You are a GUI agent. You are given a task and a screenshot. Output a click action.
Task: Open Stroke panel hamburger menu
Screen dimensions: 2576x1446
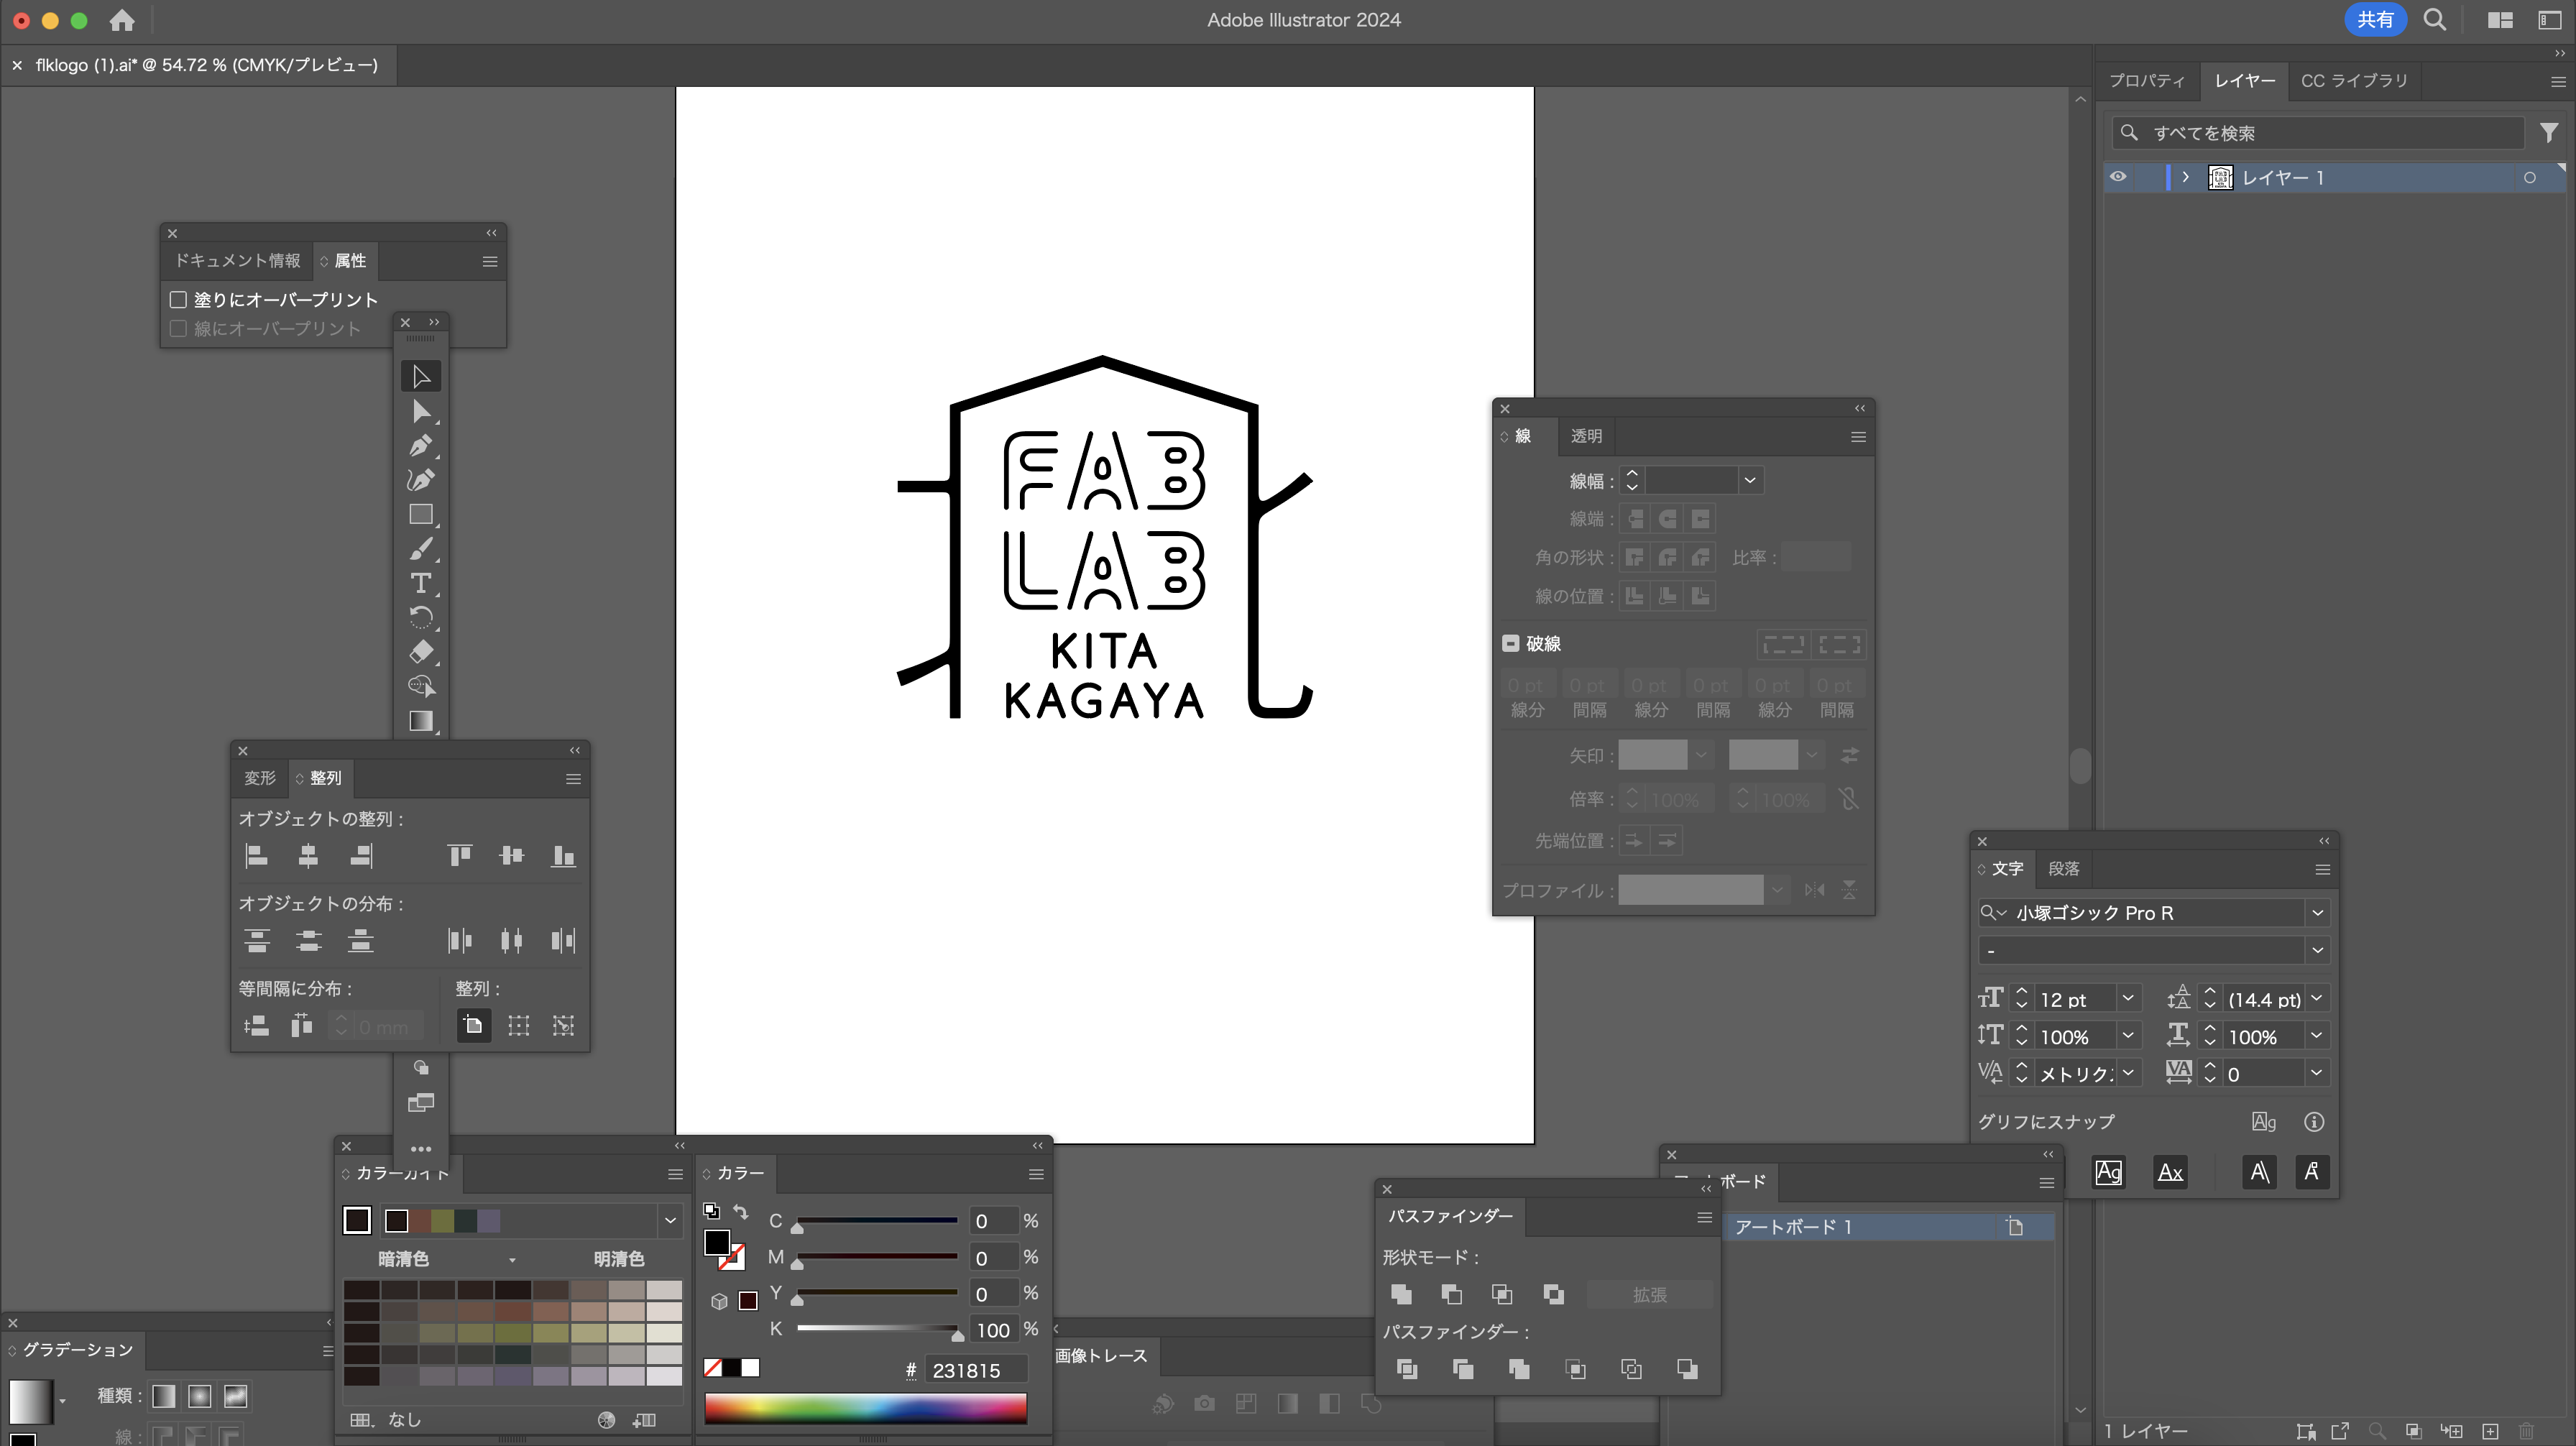coord(1858,437)
